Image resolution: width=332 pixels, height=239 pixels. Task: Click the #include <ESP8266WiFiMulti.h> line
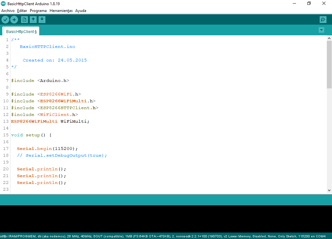(x=53, y=101)
